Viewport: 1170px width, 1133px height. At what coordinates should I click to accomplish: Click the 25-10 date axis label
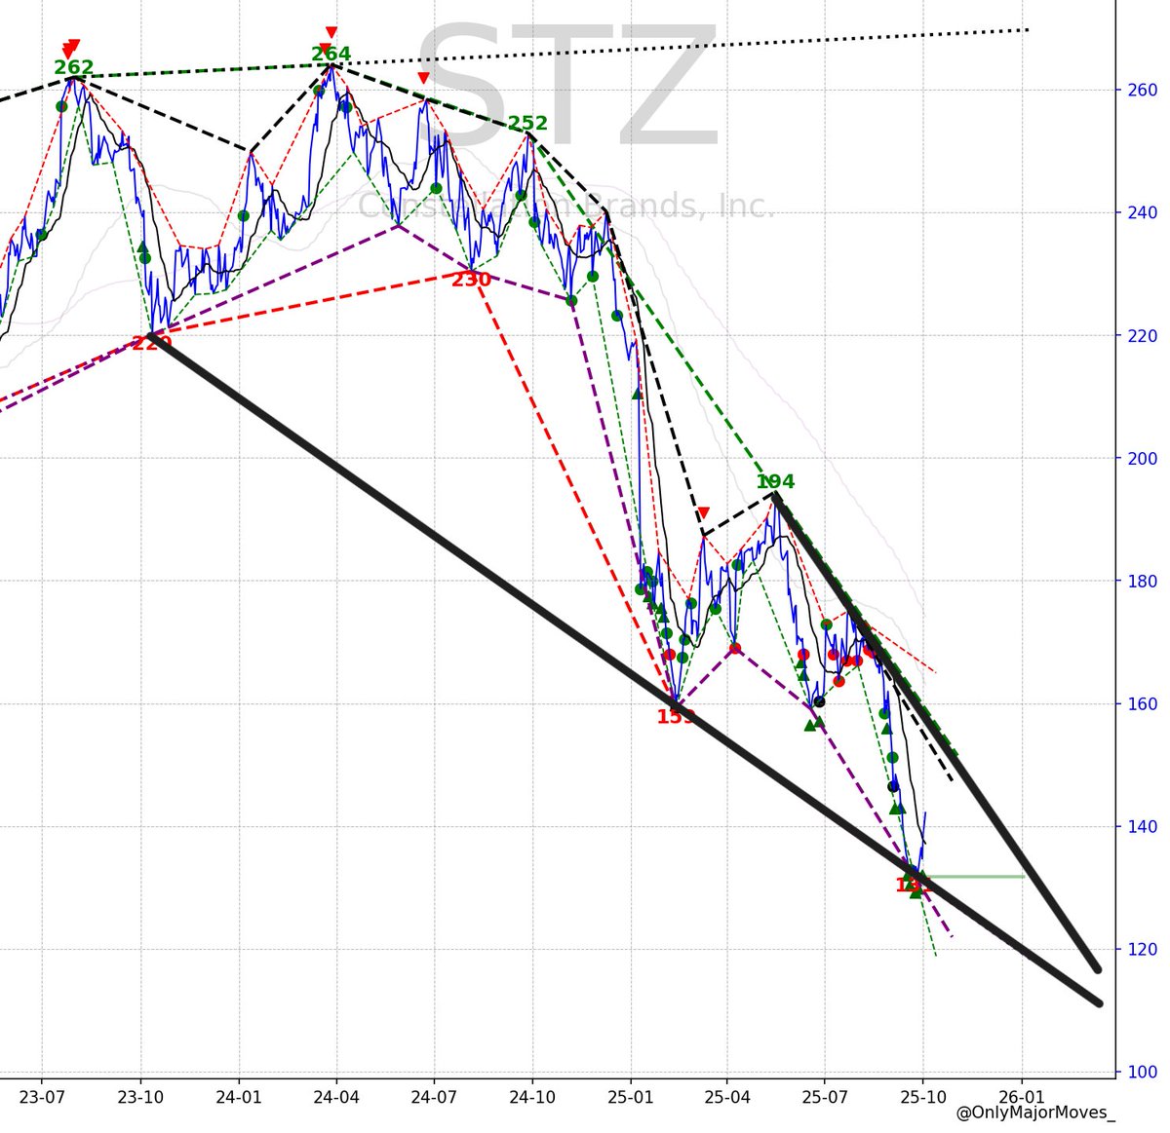coord(923,1096)
